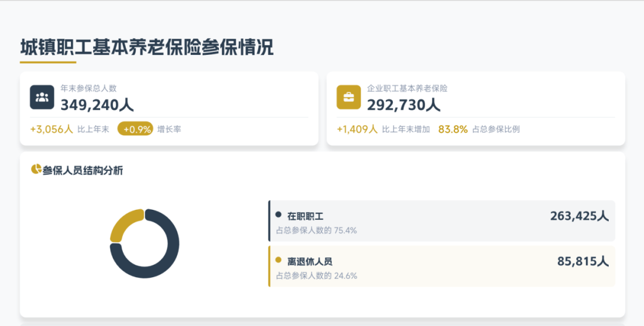Screen dimensions: 644x326
Task: Click the 城镇职工基本养老保险参保情况 page title
Action: [147, 47]
